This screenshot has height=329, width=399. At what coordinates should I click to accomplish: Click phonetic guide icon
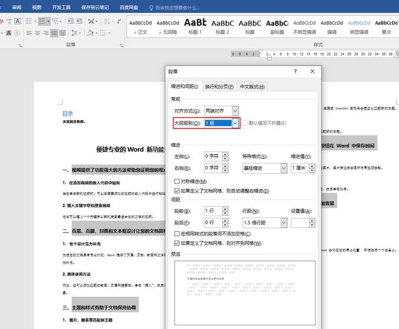(9, 21)
